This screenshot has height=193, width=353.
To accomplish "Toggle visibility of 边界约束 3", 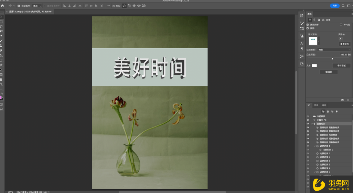I will click(x=308, y=154).
